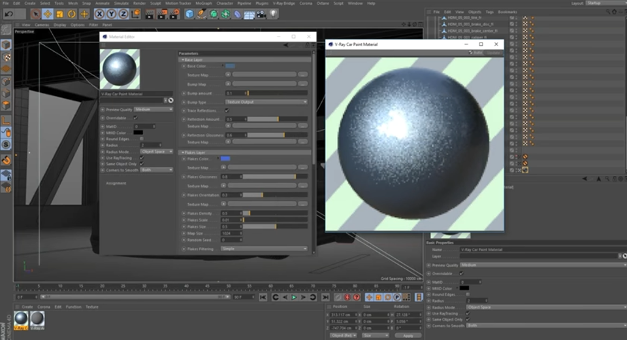
Task: Open Corners to Smooth dropdown in Material Editor
Action: coord(156,170)
